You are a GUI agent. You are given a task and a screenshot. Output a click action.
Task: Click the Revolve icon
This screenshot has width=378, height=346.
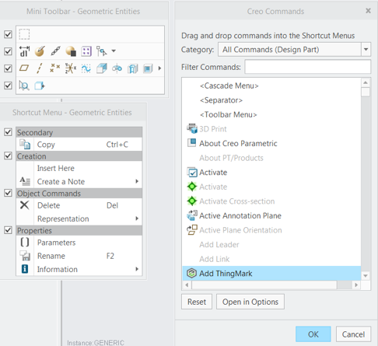[x=117, y=68]
